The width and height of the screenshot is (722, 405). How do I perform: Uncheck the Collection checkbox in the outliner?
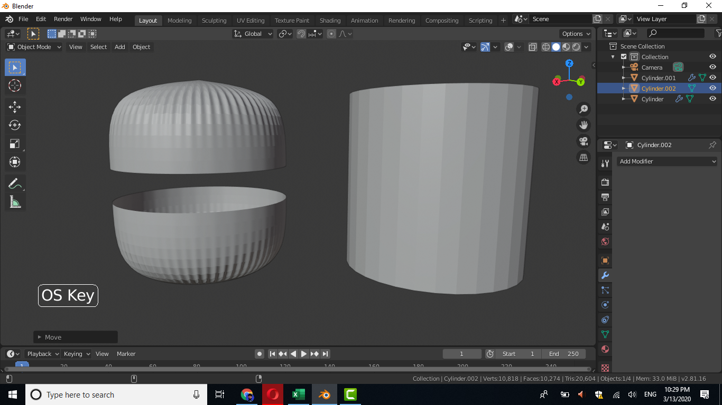pyautogui.click(x=624, y=56)
